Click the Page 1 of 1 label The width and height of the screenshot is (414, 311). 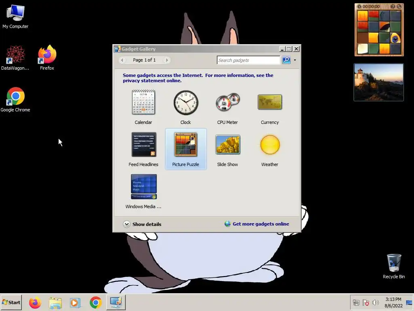[144, 60]
